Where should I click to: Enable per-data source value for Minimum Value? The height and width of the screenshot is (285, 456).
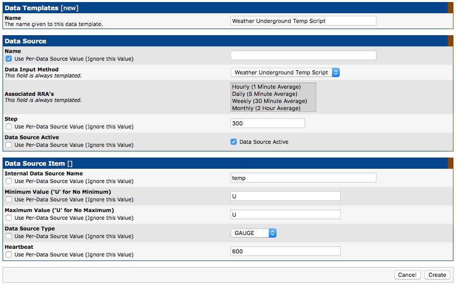coord(9,199)
